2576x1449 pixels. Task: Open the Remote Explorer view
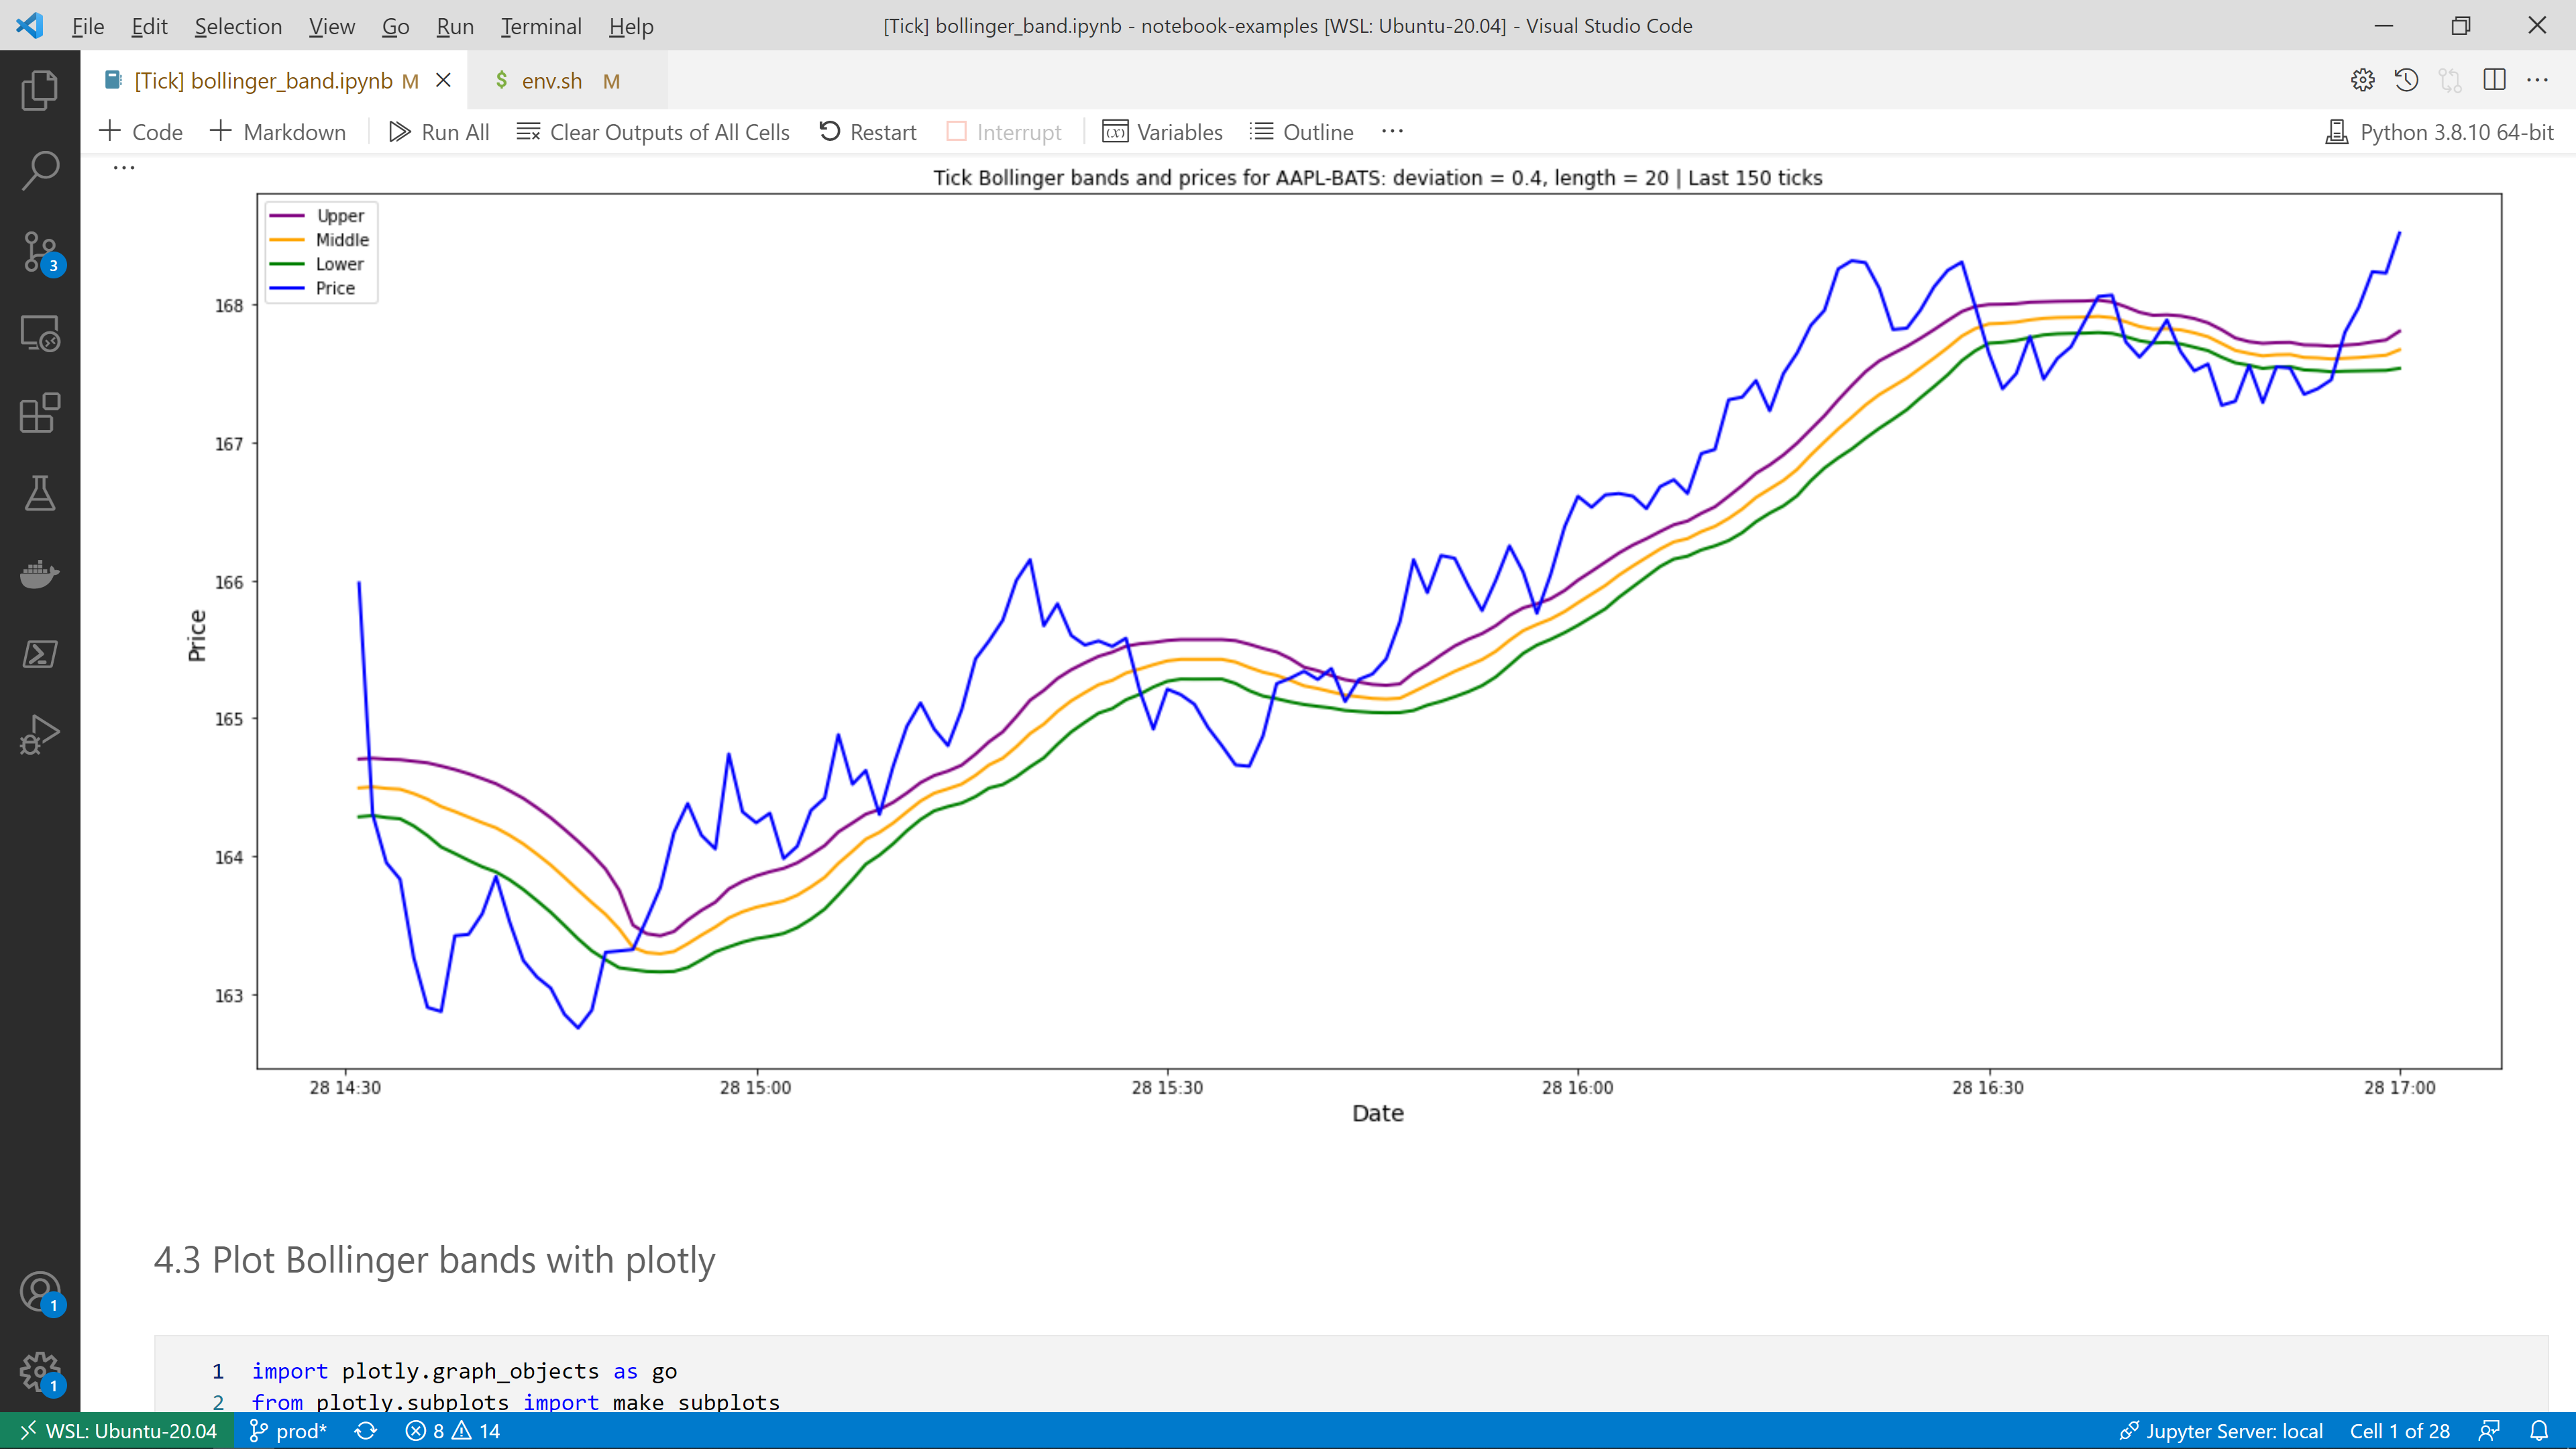tap(40, 333)
